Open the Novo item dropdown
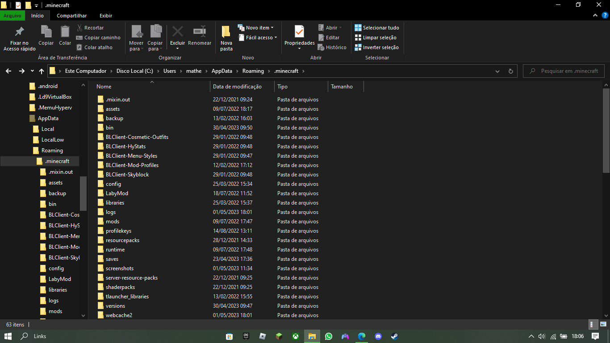This screenshot has height=343, width=610. tap(255, 28)
